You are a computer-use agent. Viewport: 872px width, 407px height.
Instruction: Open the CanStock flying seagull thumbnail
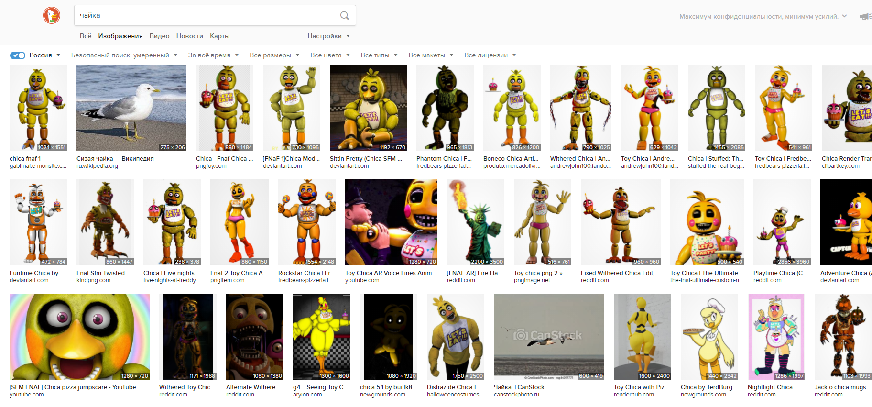[549, 337]
